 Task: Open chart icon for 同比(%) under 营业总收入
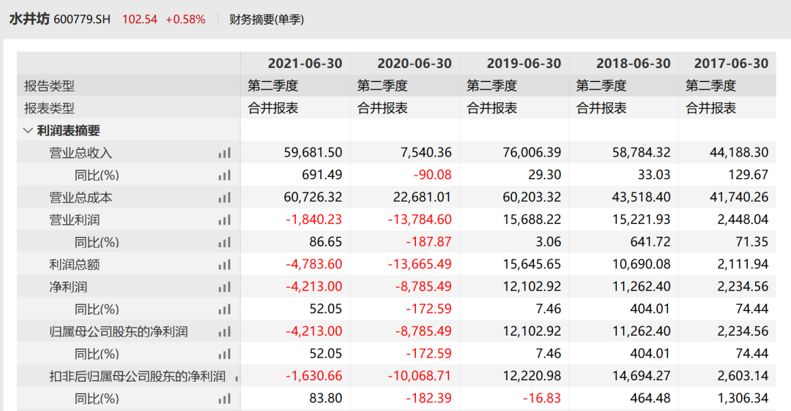[x=225, y=176]
